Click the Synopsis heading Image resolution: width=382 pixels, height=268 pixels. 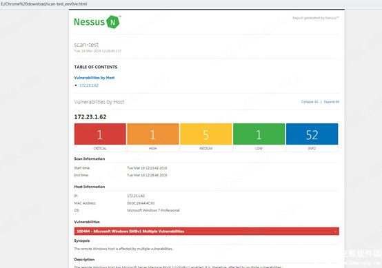82,240
